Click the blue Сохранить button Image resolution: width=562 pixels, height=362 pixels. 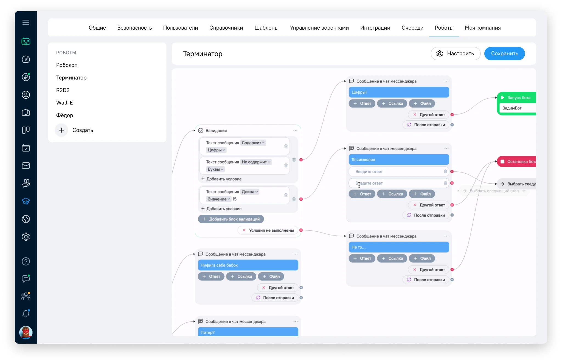[x=504, y=53]
